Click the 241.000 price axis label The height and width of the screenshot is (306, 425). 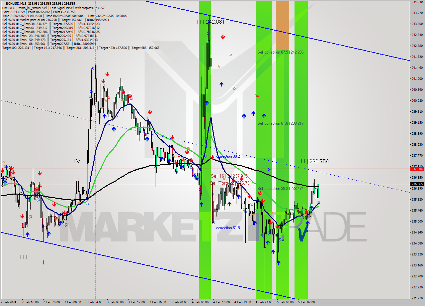[x=417, y=79]
